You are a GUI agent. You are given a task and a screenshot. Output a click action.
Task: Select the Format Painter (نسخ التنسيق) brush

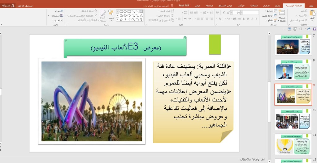tap(306, 20)
